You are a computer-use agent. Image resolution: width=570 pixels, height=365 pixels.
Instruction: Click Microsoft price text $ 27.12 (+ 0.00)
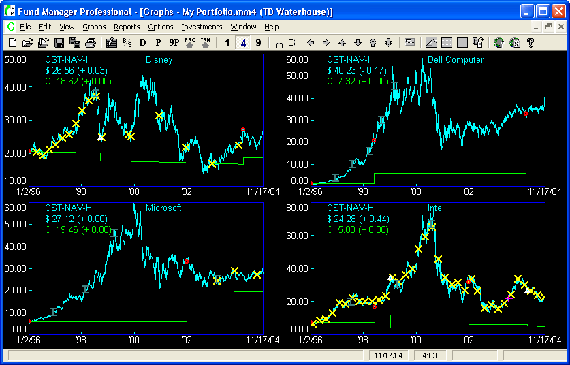(76, 219)
